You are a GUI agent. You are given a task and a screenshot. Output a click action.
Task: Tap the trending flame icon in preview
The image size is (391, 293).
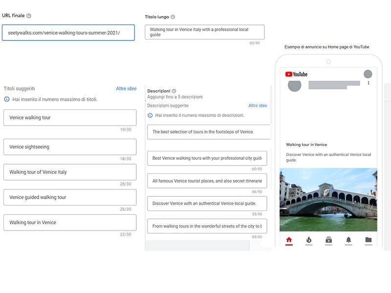[x=309, y=240]
